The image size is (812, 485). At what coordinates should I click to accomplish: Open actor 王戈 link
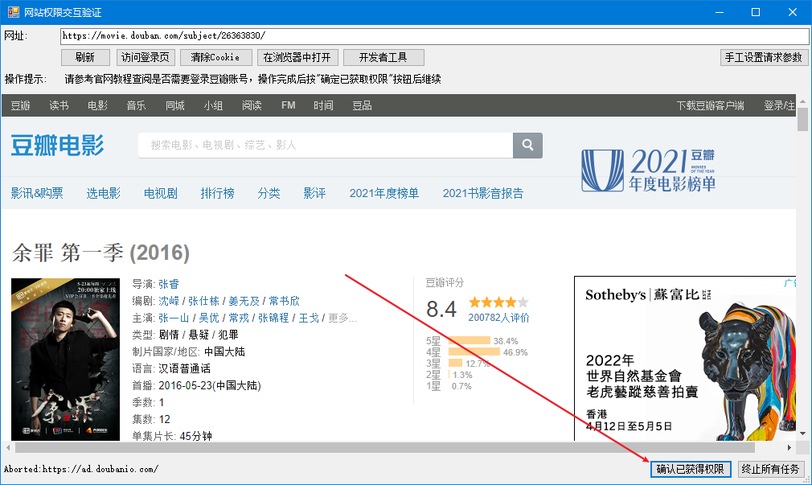(309, 318)
